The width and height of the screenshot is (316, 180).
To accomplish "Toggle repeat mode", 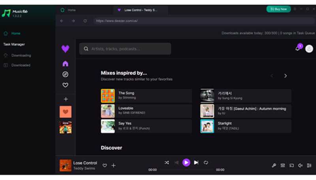I will click(206, 162).
